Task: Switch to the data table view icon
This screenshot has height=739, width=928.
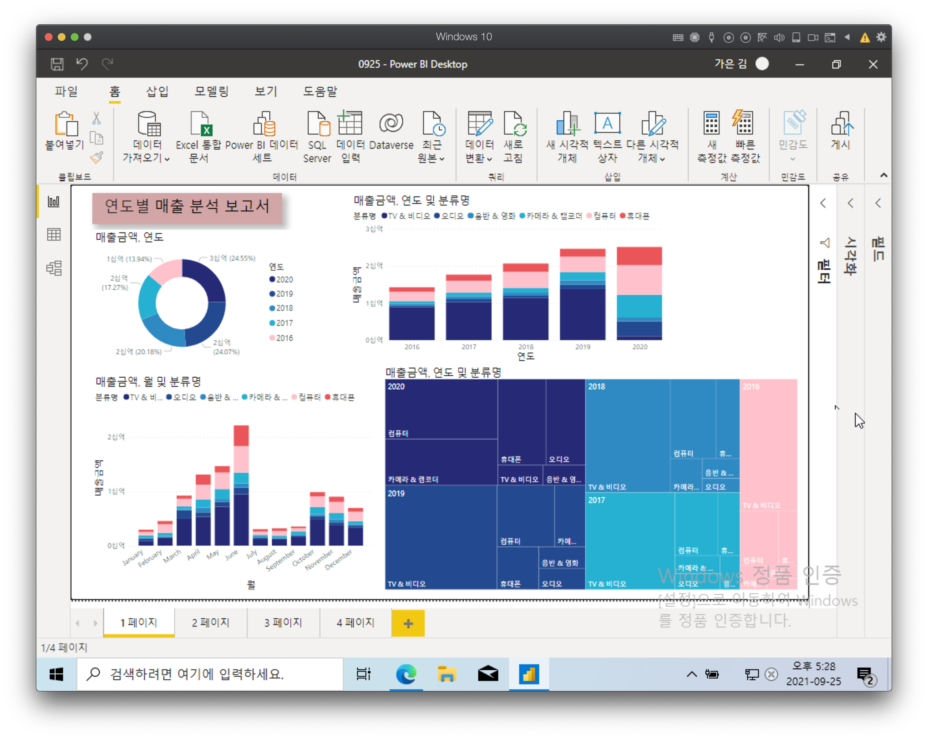Action: (x=54, y=235)
